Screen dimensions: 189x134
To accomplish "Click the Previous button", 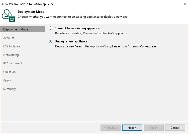I will point(111,128).
